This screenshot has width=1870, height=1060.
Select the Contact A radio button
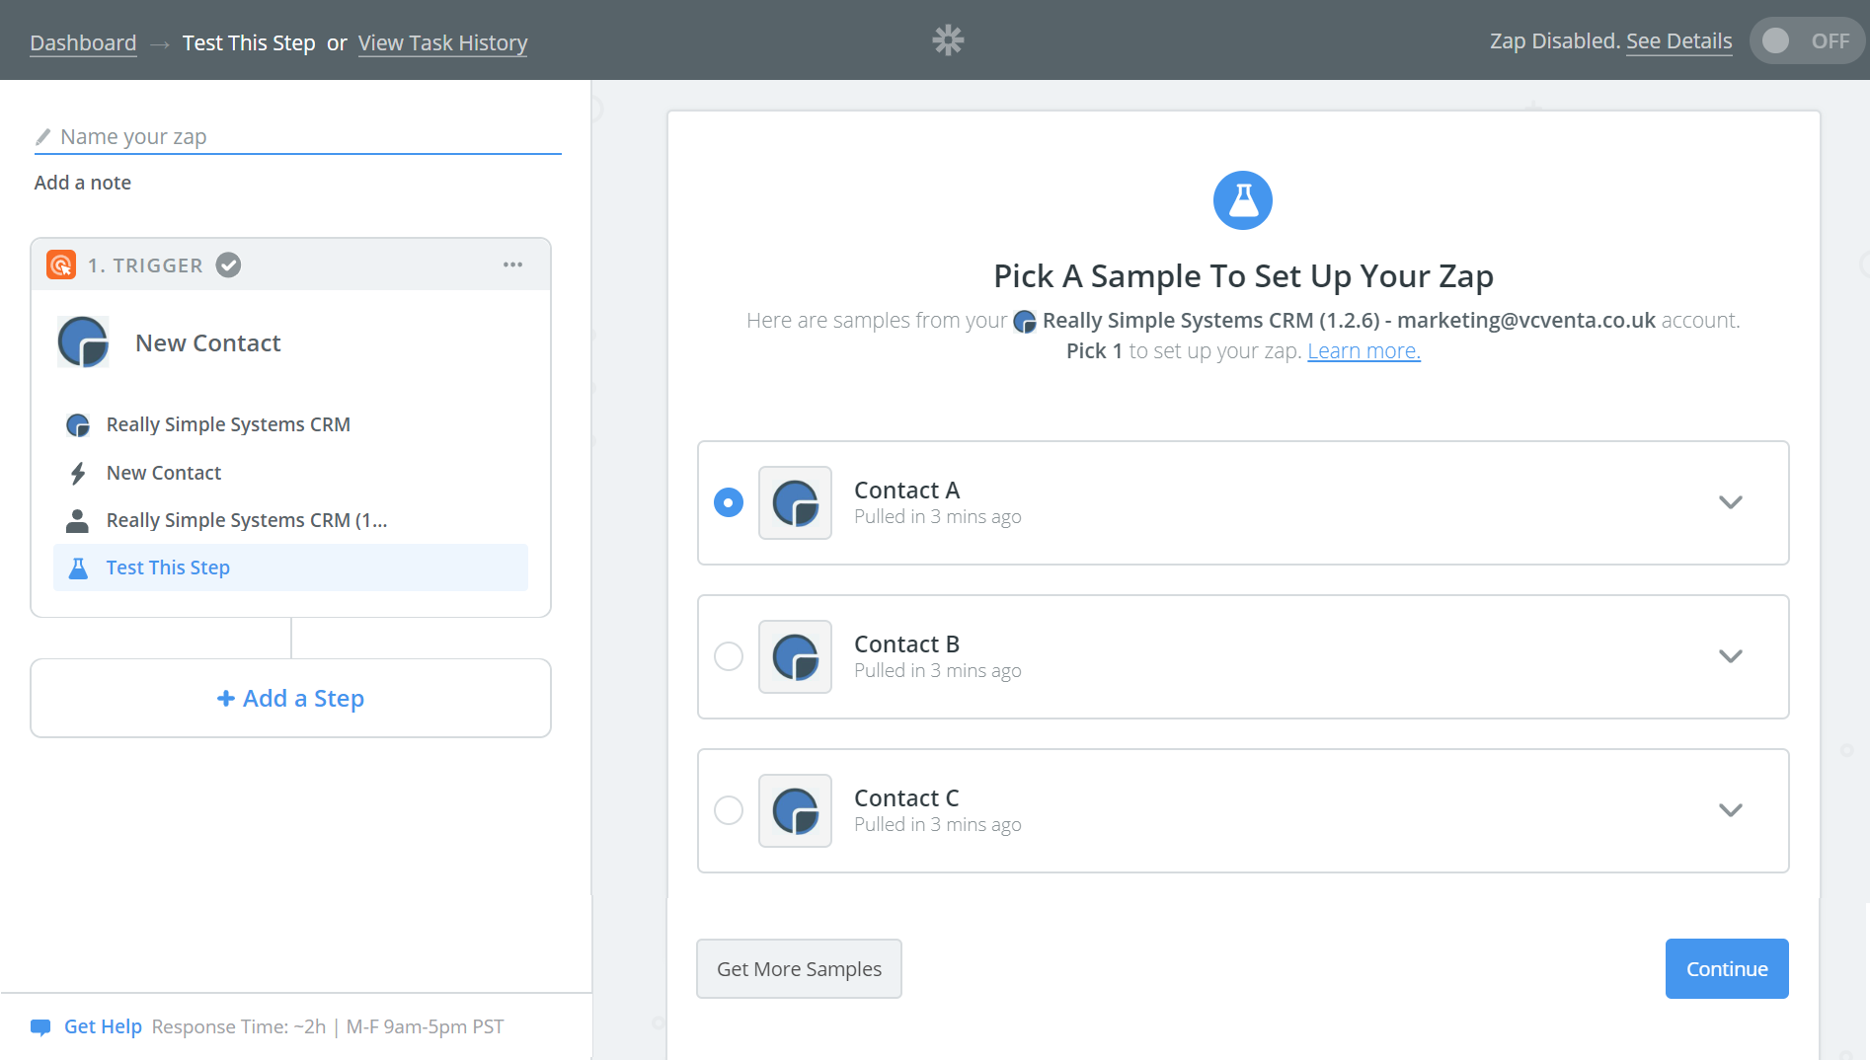coord(729,502)
